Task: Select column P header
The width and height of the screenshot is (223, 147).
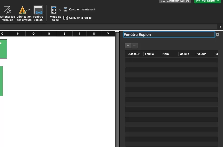Action: [18, 34]
